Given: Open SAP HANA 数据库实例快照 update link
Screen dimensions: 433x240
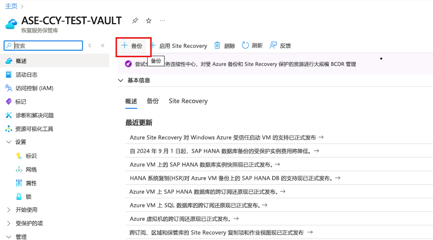Looking at the screenshot, I should (205, 165).
